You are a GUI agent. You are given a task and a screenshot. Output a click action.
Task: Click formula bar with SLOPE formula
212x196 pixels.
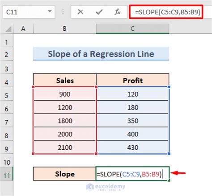(x=166, y=12)
